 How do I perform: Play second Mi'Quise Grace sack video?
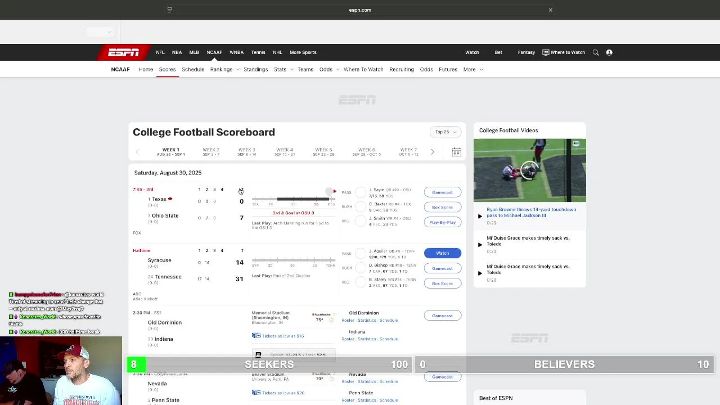(x=480, y=273)
